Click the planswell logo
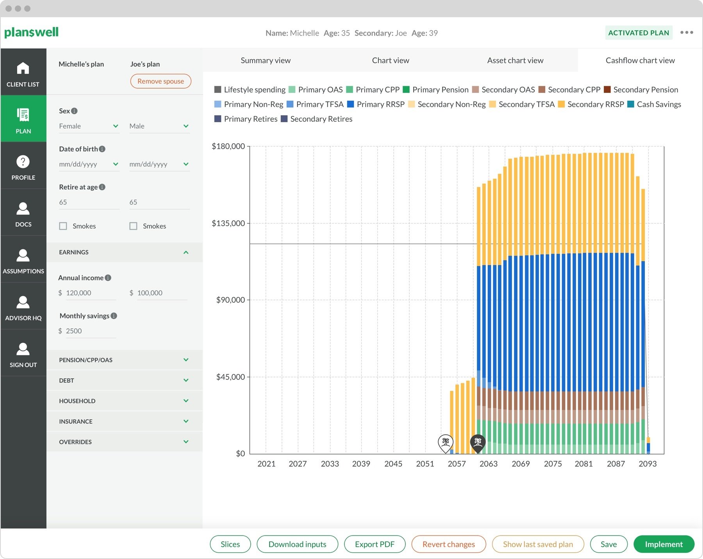This screenshot has height=559, width=703. pos(32,32)
